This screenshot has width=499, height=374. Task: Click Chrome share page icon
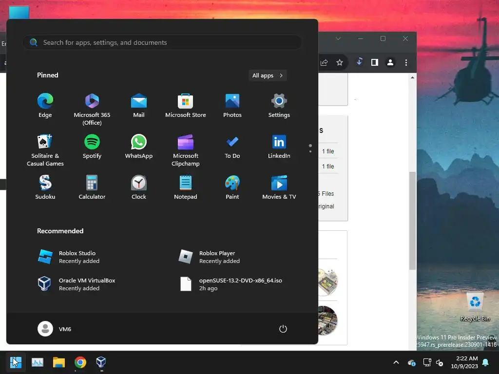point(324,62)
